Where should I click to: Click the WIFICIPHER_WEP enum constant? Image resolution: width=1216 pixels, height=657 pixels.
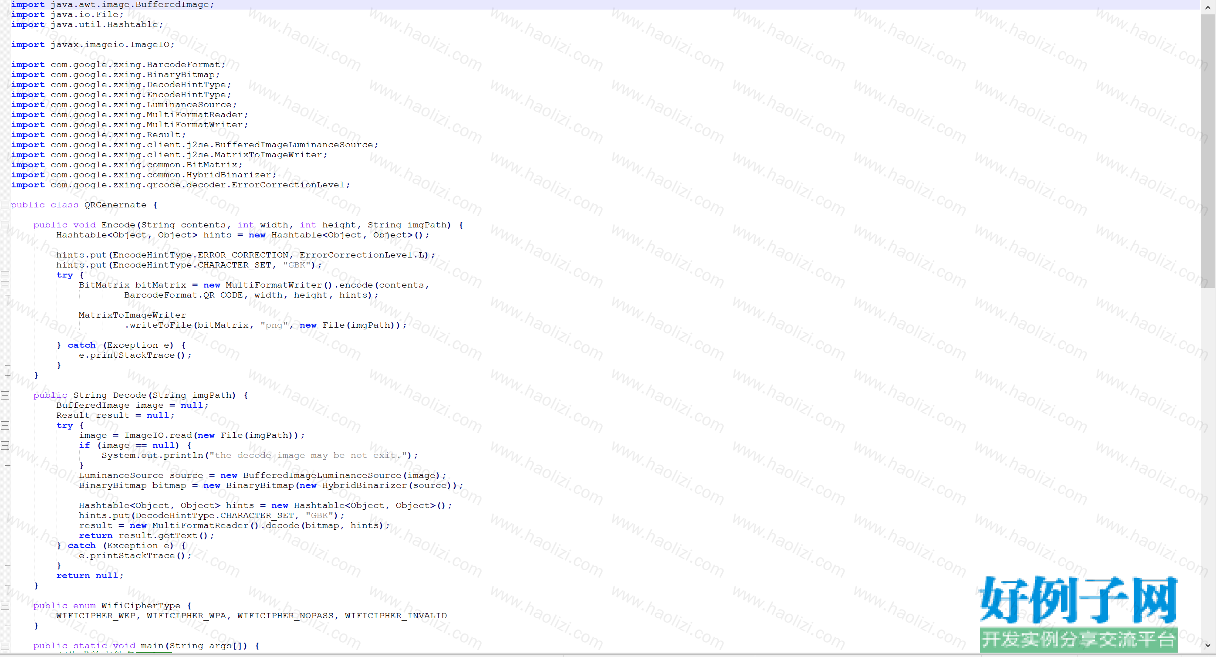(x=95, y=616)
